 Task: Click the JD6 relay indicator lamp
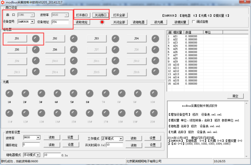pos(74,50)
